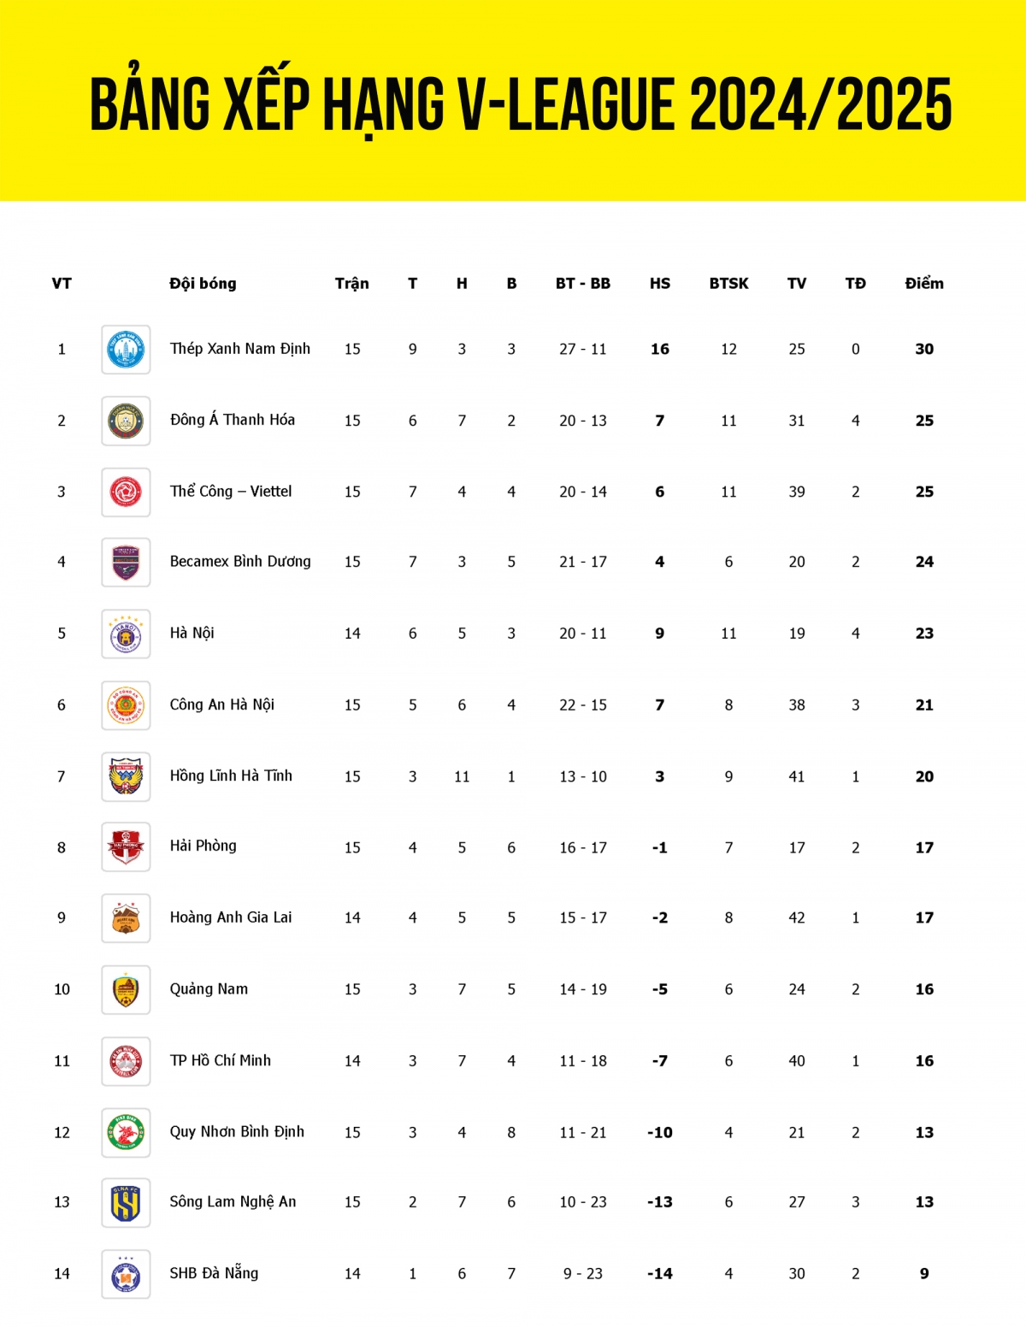Click the Đội bóng column header

click(203, 284)
